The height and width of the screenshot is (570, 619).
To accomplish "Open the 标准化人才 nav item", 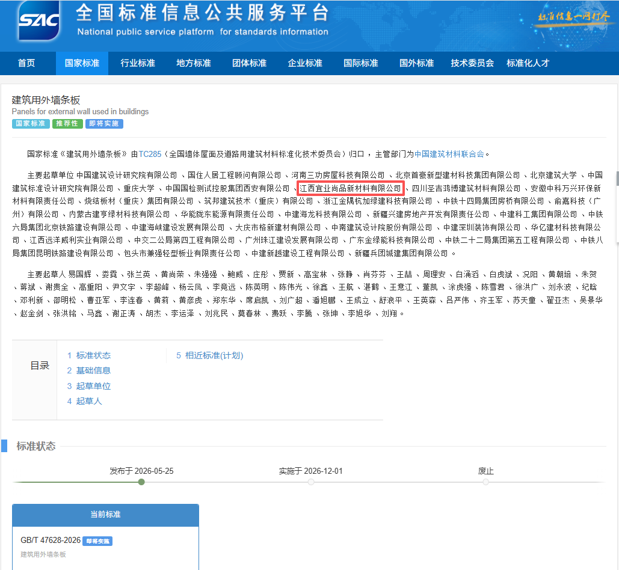I will click(x=528, y=63).
